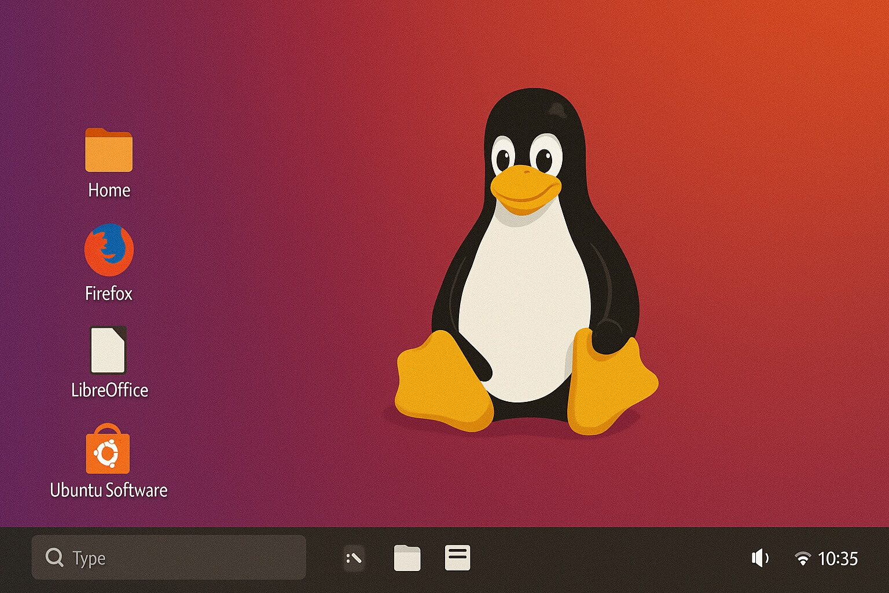889x593 pixels.
Task: Open the network dropdown via the Wi-Fi indicator
Action: pyautogui.click(x=803, y=558)
